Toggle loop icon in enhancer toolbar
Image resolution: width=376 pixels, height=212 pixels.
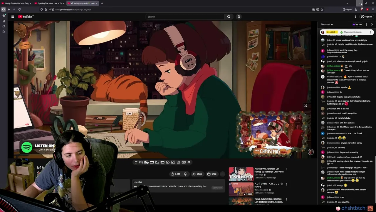pyautogui.click(x=136, y=162)
